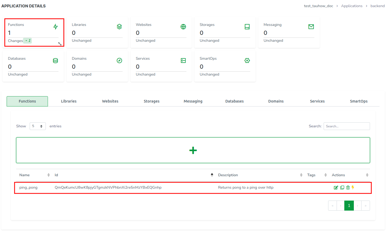This screenshot has width=388, height=232.
Task: Add a new function with plus button
Action: point(193,150)
